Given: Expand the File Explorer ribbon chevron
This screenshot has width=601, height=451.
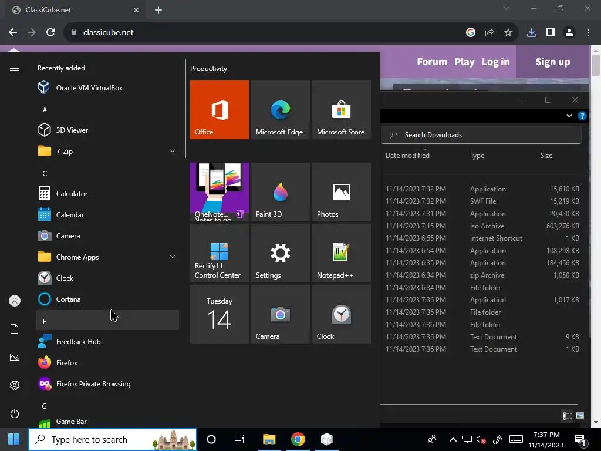Looking at the screenshot, I should click(569, 116).
